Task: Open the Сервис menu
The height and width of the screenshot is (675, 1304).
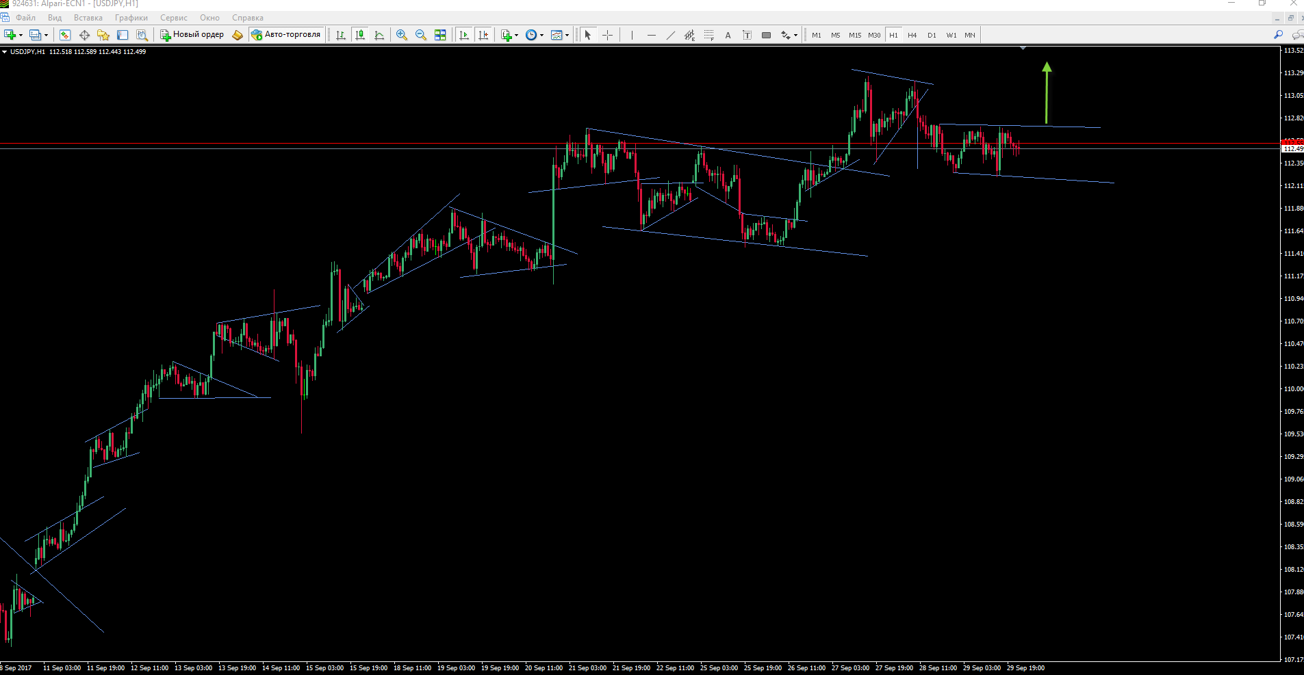Action: (x=174, y=18)
